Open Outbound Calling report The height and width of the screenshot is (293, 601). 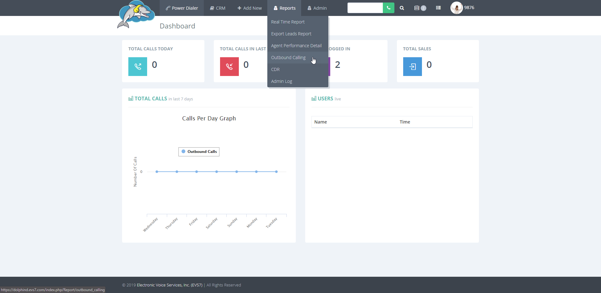298,58
